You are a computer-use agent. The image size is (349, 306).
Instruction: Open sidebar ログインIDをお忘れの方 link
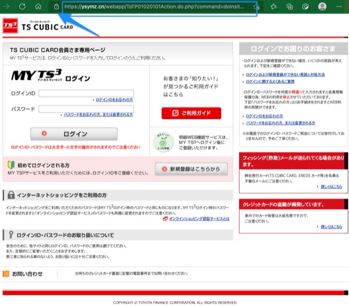265,116
